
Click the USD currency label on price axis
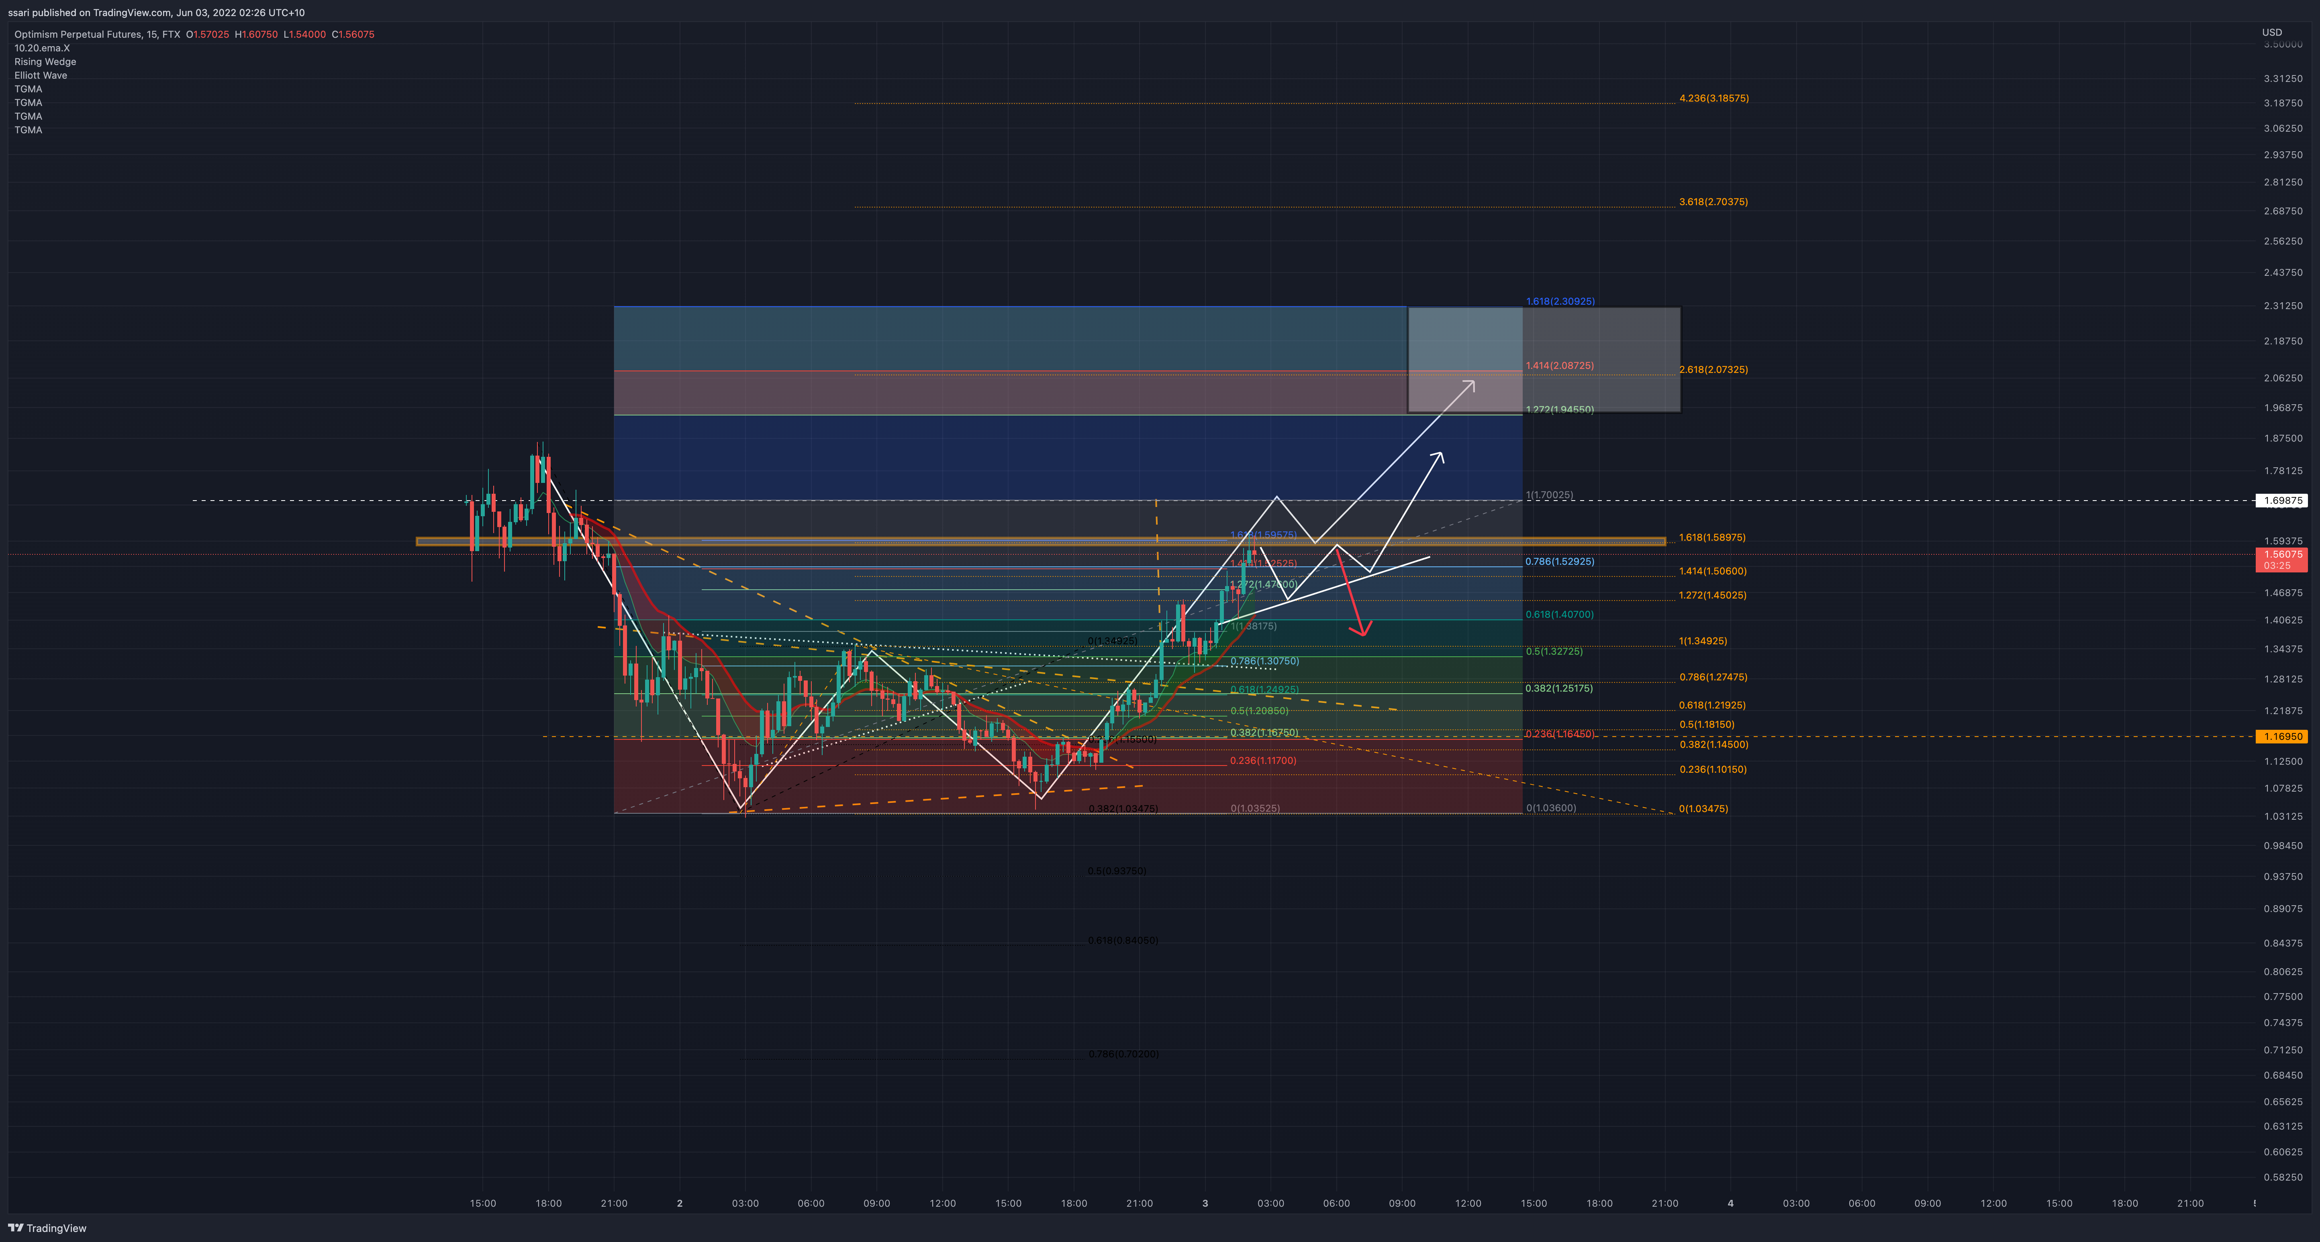click(2271, 33)
